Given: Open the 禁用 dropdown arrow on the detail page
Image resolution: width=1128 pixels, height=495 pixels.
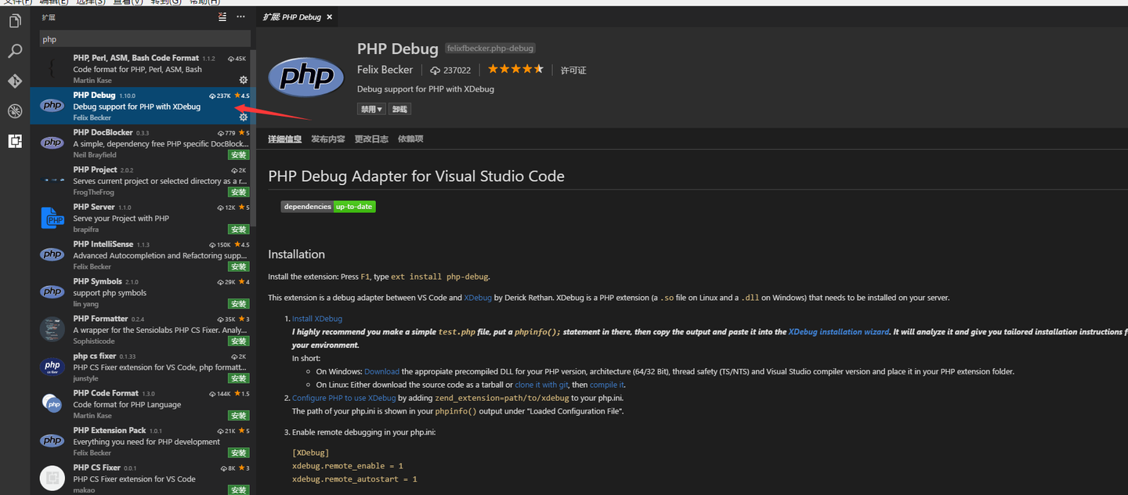Looking at the screenshot, I should (379, 108).
